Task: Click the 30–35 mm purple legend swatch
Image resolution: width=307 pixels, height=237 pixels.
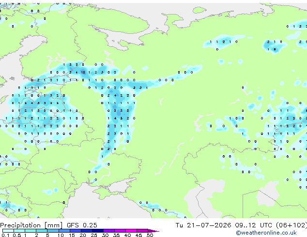Action: (x=108, y=231)
